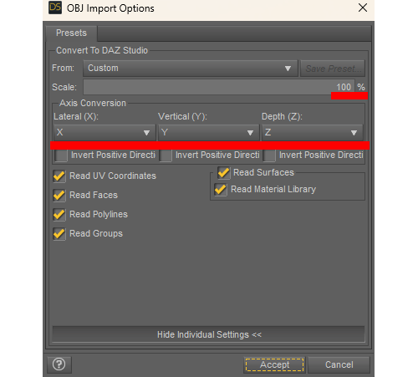
Task: Open the Depth (Z) axis dropdown
Action: pyautogui.click(x=313, y=132)
